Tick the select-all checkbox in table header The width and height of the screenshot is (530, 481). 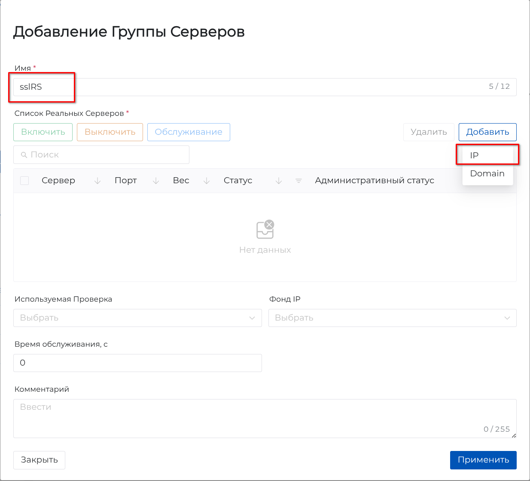point(24,181)
